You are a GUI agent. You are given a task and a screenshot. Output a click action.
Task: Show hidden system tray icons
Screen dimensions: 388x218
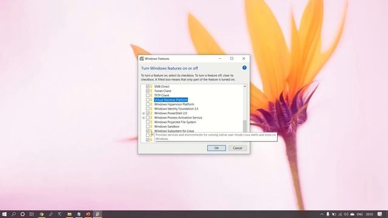(322, 214)
